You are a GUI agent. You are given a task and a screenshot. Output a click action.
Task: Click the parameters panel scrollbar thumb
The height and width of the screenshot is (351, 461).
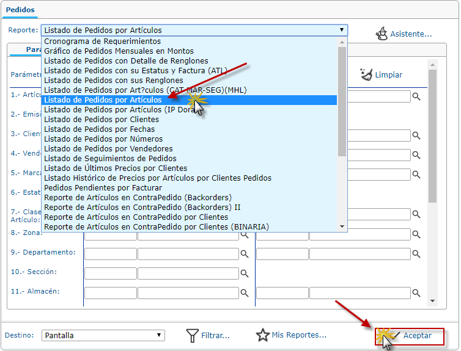[432, 136]
